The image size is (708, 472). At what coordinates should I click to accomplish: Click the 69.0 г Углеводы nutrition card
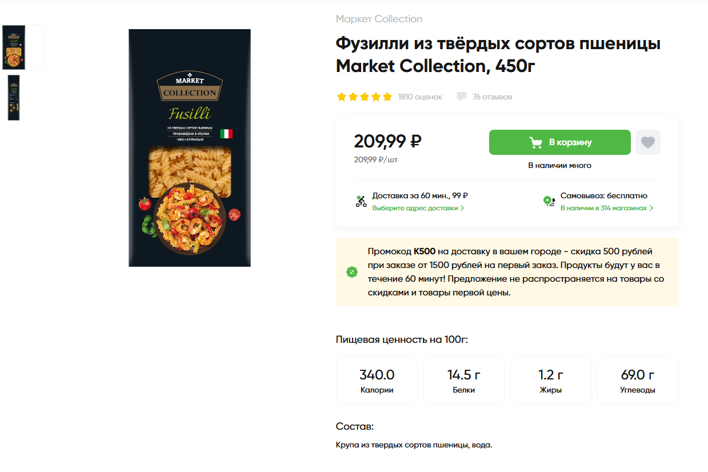tap(638, 381)
